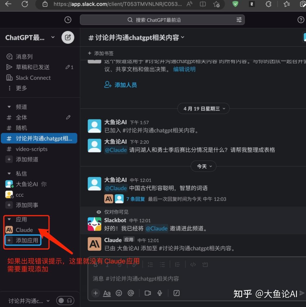Viewport: 306px width, 307px height.
Task: Open the 更多 sidebar menu
Action: coord(21,88)
